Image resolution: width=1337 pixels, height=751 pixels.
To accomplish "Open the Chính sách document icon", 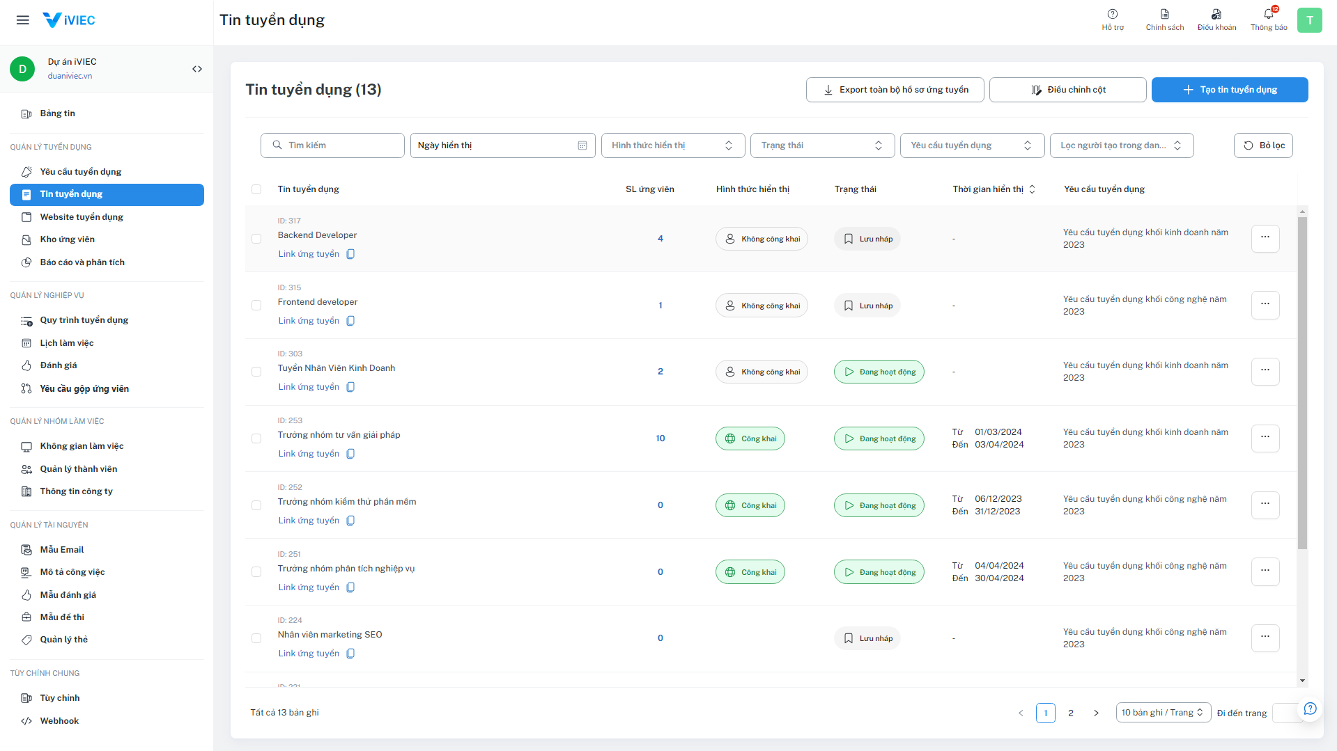I will [x=1164, y=15].
